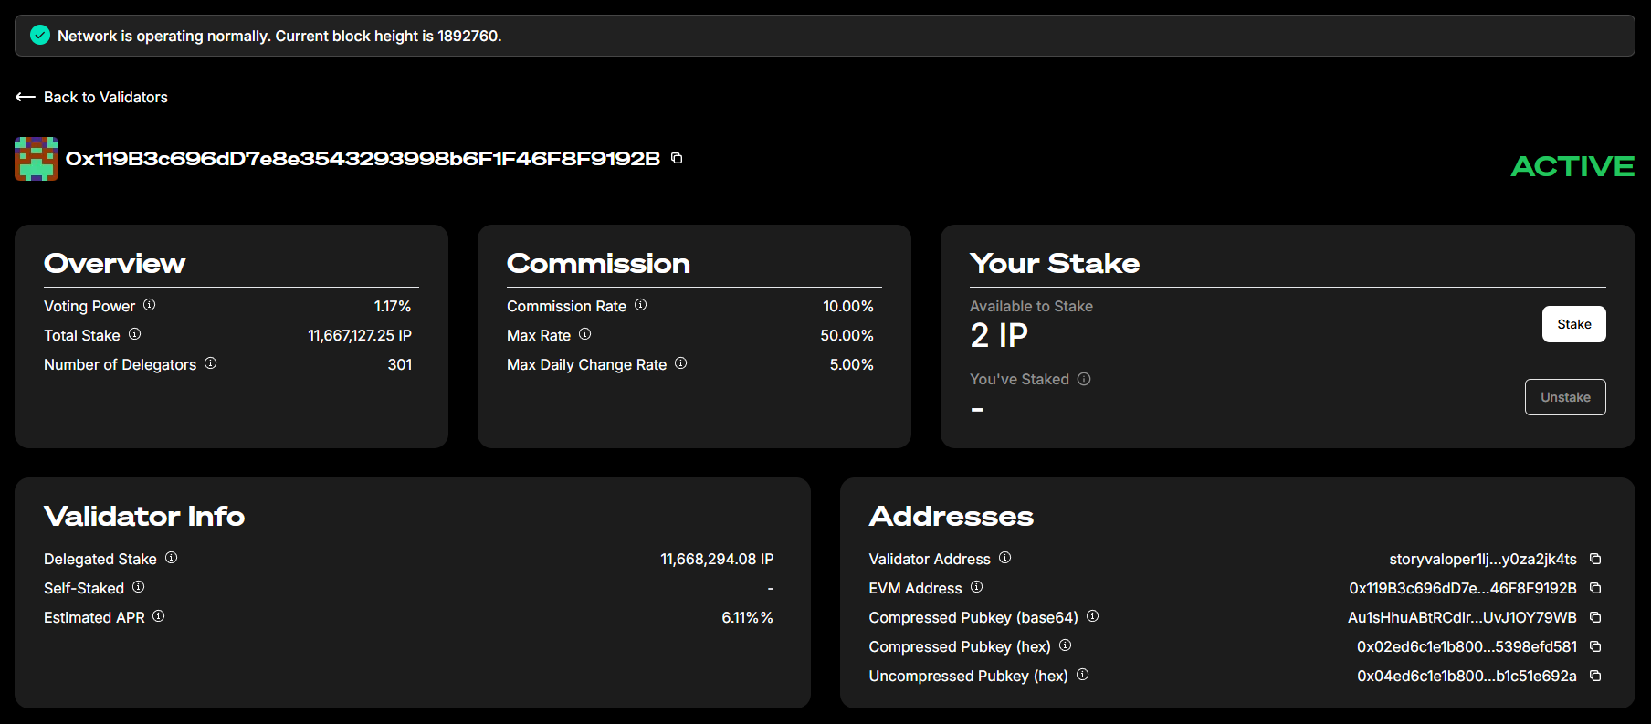Open Self-Staked info icon

click(x=139, y=587)
